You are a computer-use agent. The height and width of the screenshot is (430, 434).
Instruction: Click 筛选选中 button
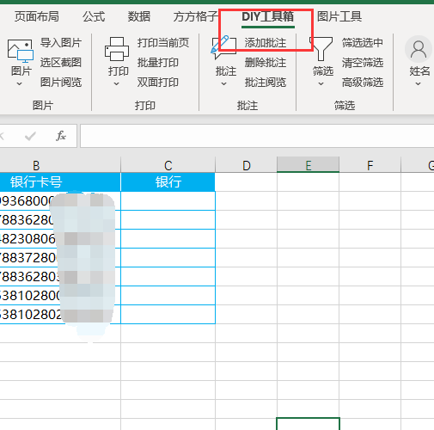(363, 43)
